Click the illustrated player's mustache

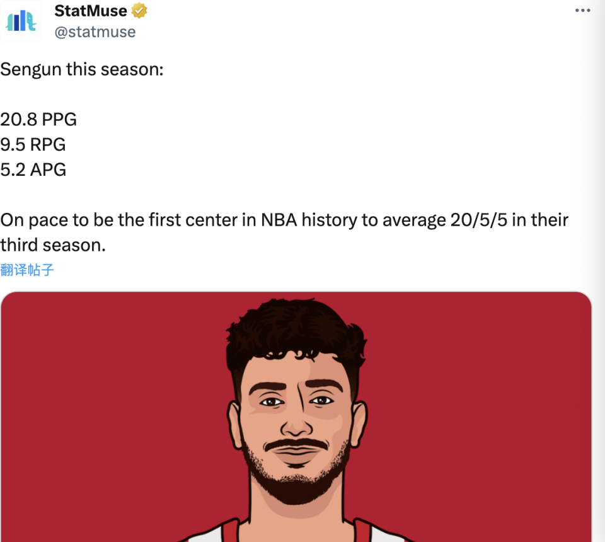click(x=296, y=445)
